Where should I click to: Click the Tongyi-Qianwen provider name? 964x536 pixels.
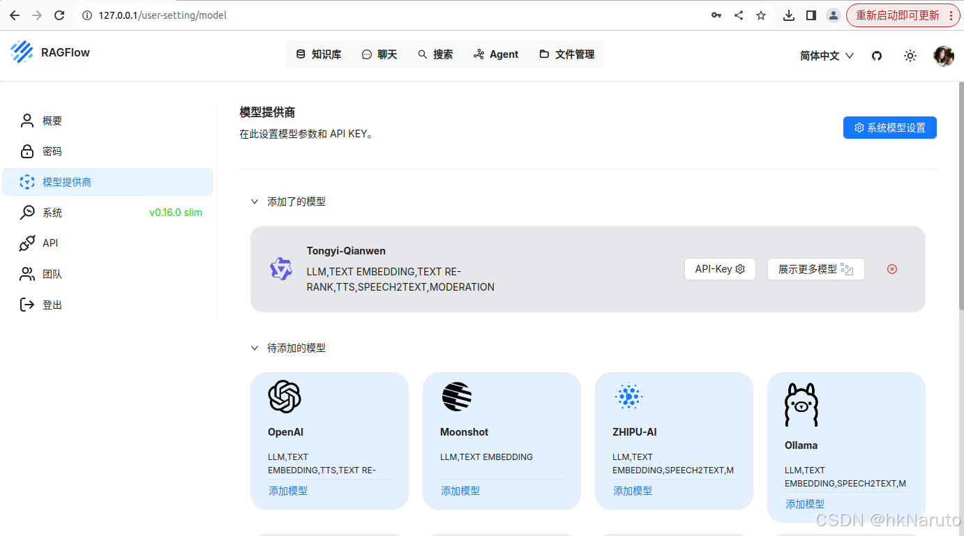[346, 251]
